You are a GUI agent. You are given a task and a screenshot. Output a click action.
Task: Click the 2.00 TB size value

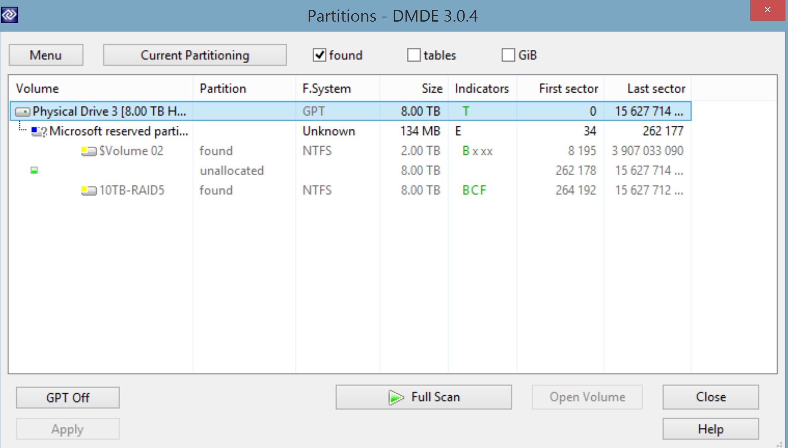point(421,151)
